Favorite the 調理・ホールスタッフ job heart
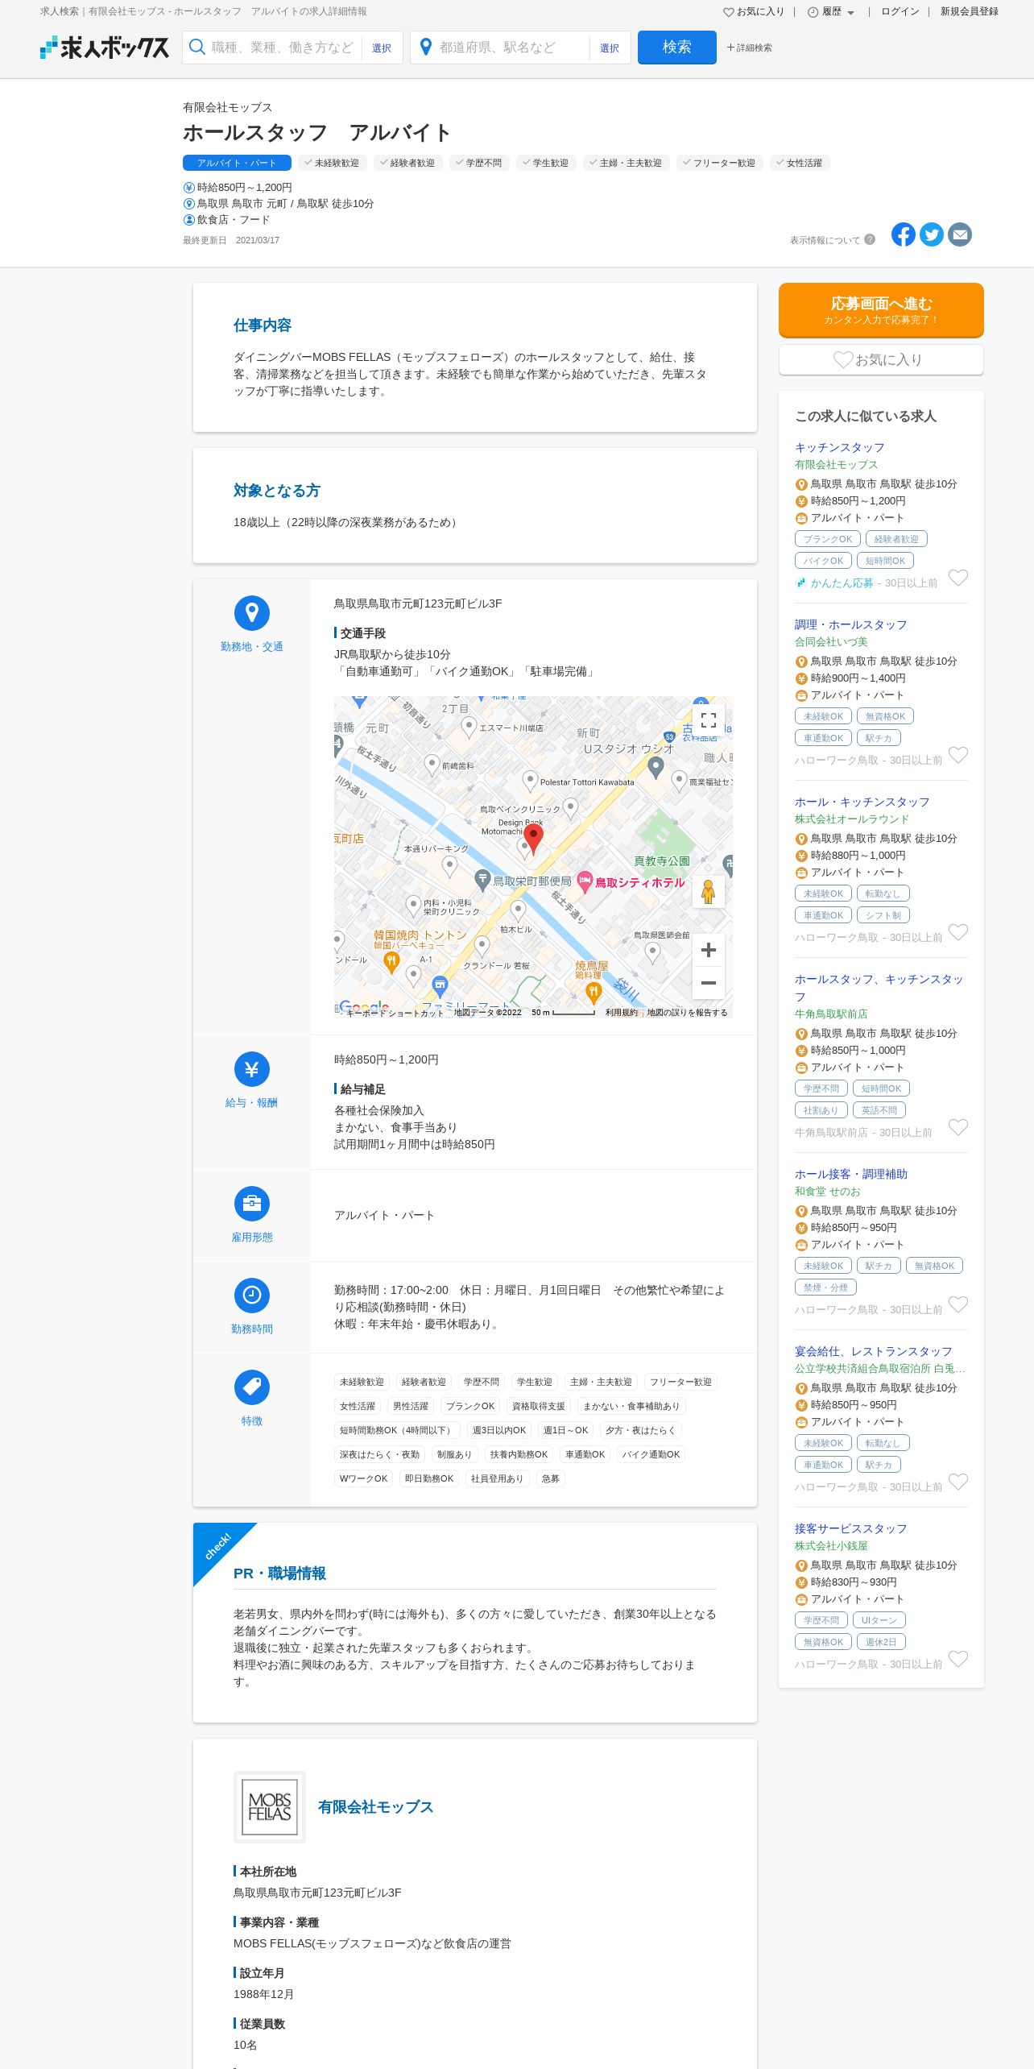 tap(958, 755)
